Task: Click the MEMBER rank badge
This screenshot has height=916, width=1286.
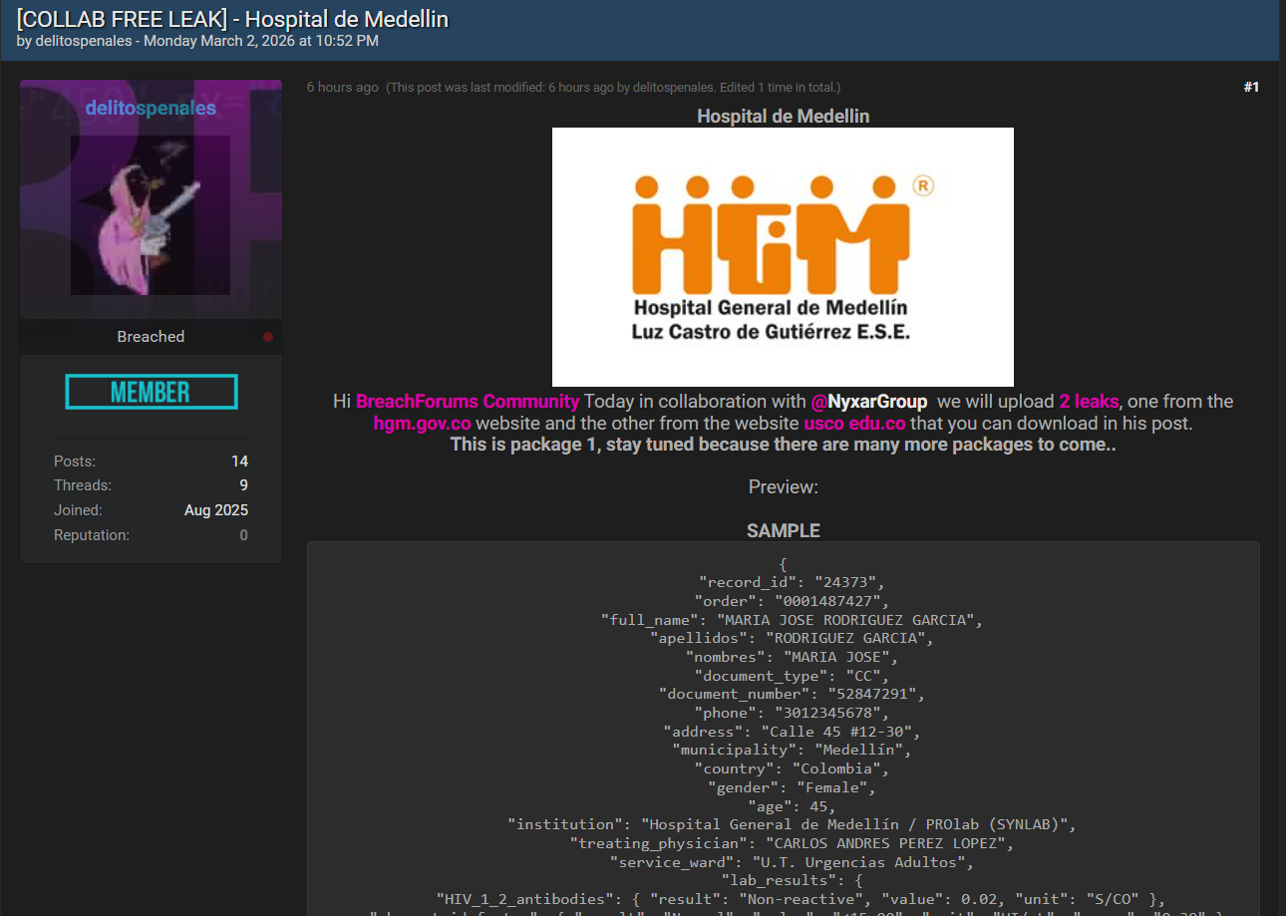Action: tap(152, 392)
